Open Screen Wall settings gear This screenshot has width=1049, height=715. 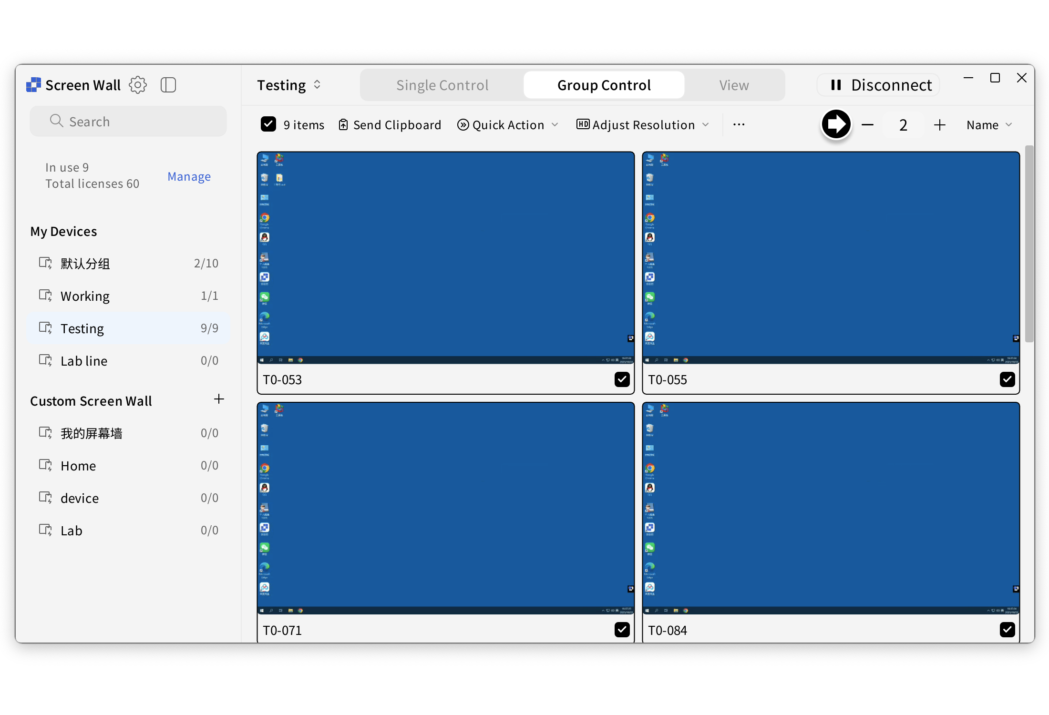click(x=138, y=85)
